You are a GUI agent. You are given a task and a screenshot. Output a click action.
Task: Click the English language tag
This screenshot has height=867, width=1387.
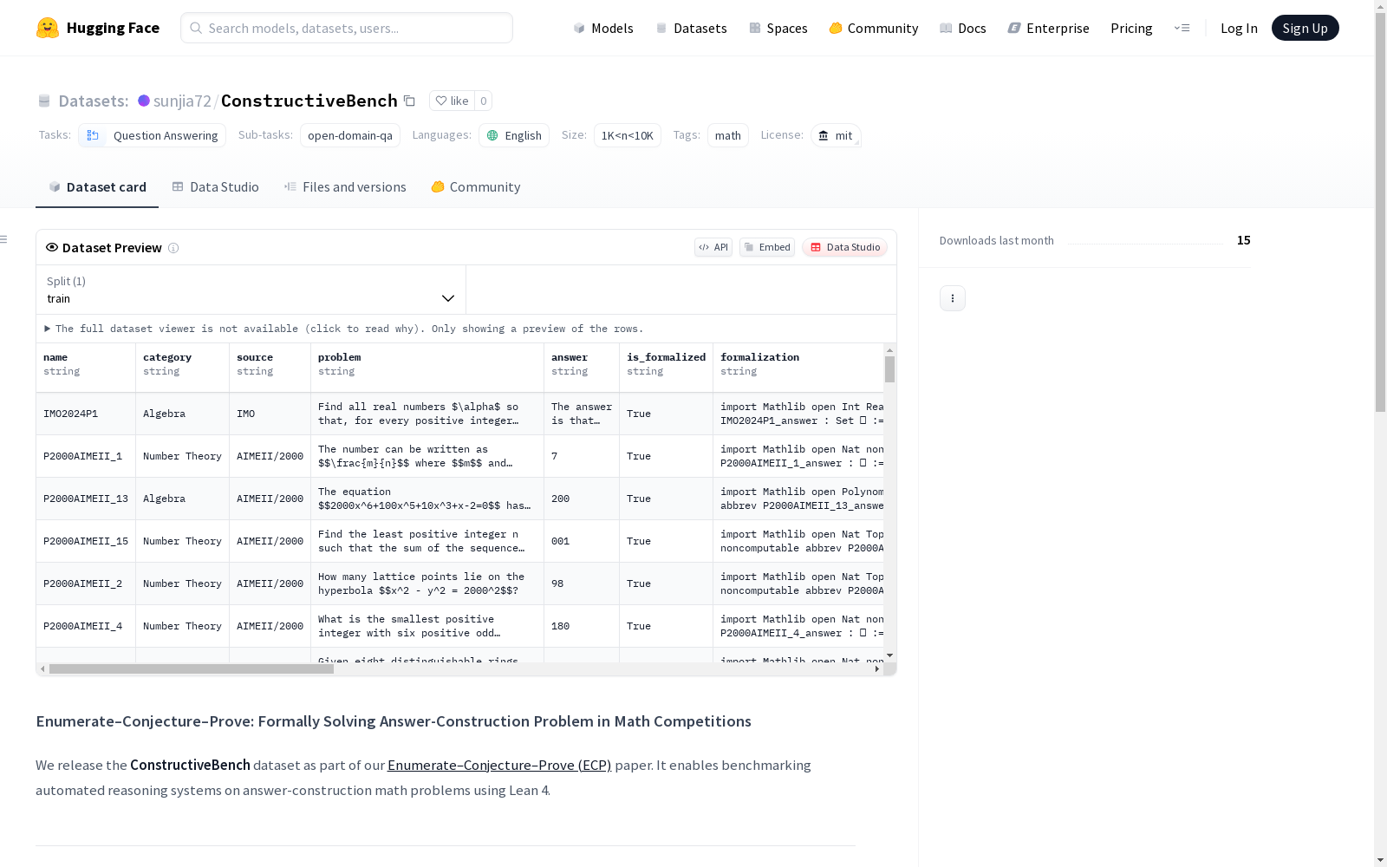pos(514,135)
